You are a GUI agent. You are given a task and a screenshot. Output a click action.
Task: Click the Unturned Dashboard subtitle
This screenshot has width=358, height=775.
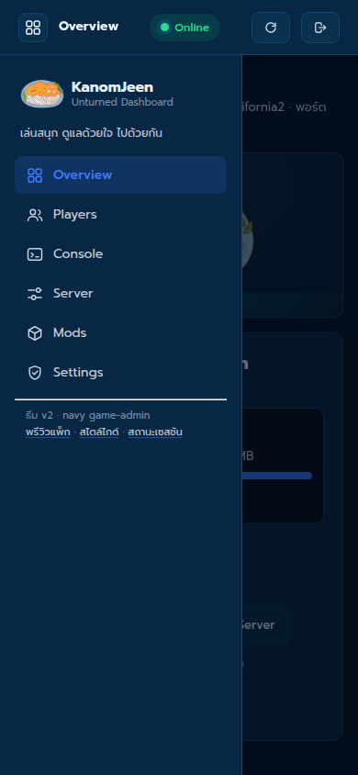pyautogui.click(x=122, y=102)
